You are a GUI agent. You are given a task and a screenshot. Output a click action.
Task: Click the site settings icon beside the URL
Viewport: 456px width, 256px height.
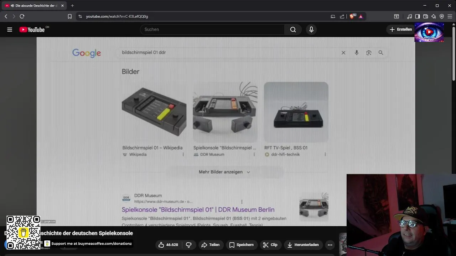[x=80, y=16]
